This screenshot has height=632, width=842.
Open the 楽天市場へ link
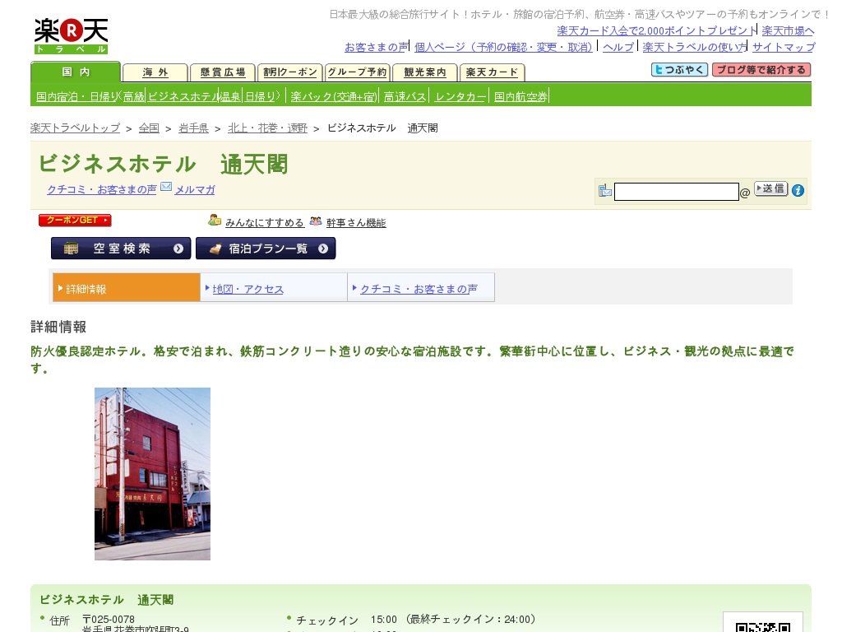(x=788, y=31)
